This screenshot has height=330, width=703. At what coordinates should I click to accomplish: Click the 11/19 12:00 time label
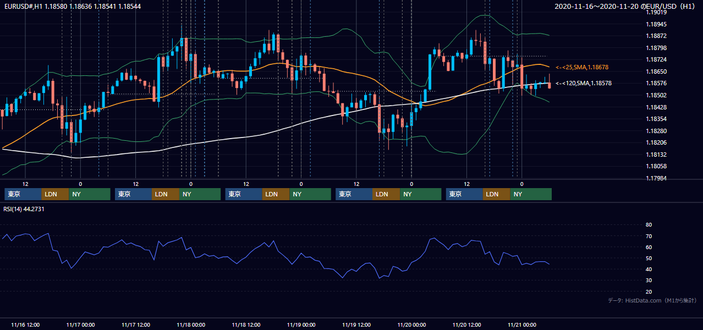click(x=356, y=324)
